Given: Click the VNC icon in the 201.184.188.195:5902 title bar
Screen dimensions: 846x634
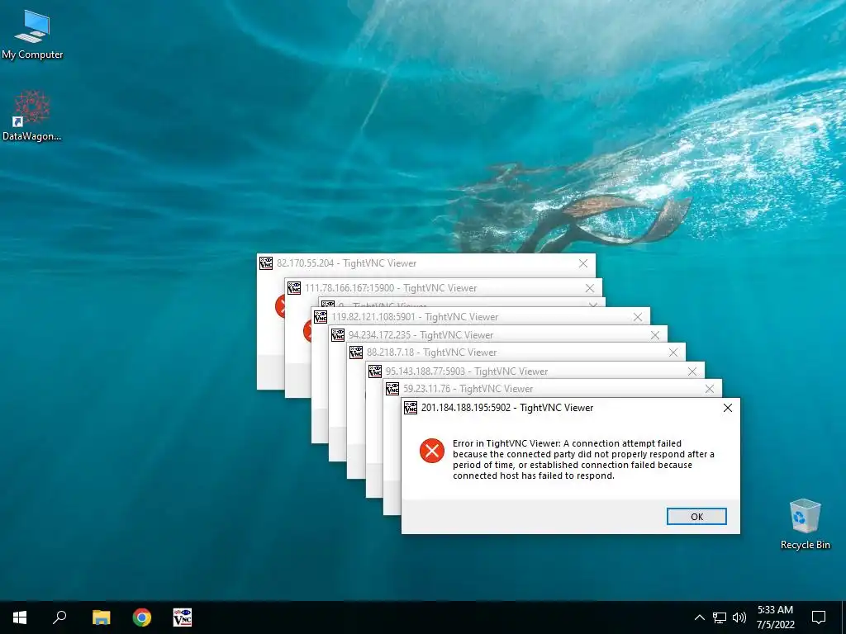Looking at the screenshot, I should 411,408.
